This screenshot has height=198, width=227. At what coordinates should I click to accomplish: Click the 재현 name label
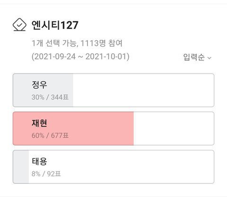39,123
